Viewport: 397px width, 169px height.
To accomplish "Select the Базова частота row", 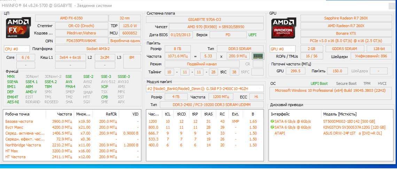I will click(x=72, y=121).
